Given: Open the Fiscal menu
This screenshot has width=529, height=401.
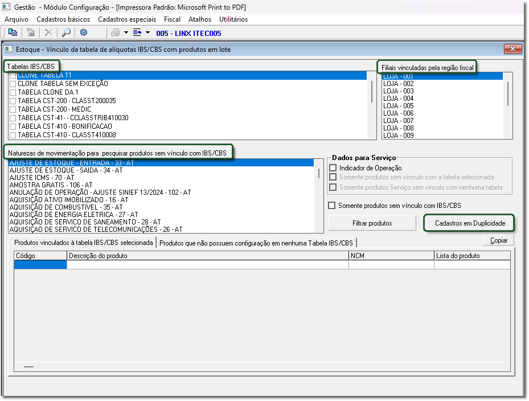Looking at the screenshot, I should pyautogui.click(x=172, y=19).
